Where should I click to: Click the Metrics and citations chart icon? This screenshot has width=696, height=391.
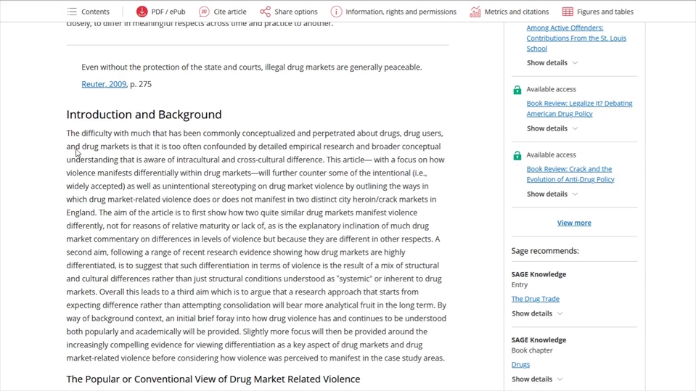coord(475,12)
